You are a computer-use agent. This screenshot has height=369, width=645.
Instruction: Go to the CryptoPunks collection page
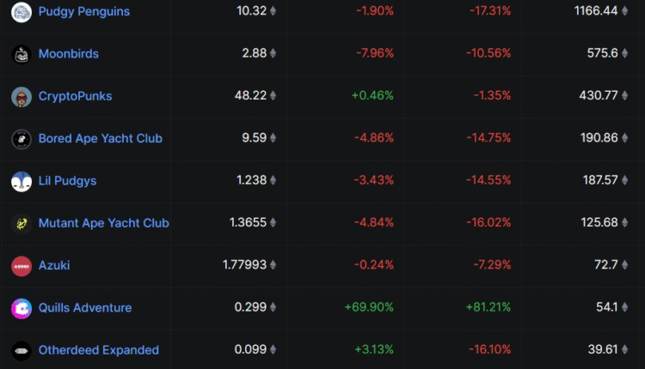[75, 96]
